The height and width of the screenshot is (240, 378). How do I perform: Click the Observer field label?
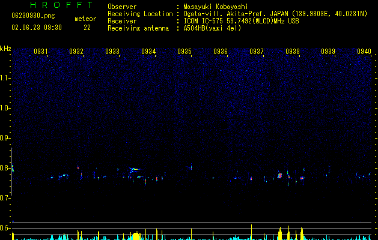(x=122, y=7)
